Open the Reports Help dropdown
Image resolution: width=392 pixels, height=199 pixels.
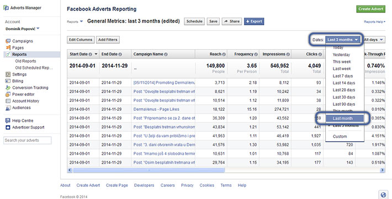pos(374,21)
